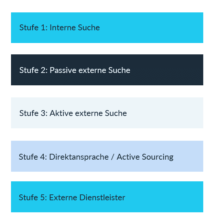
Task: Click the "Passive externe Suche" text
Action: click(x=90, y=71)
